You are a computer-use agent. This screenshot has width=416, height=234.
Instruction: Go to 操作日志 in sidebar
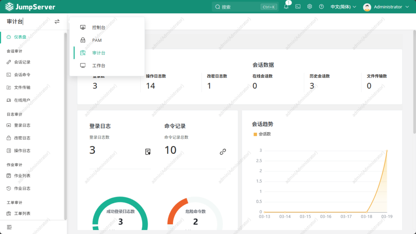[22, 150]
